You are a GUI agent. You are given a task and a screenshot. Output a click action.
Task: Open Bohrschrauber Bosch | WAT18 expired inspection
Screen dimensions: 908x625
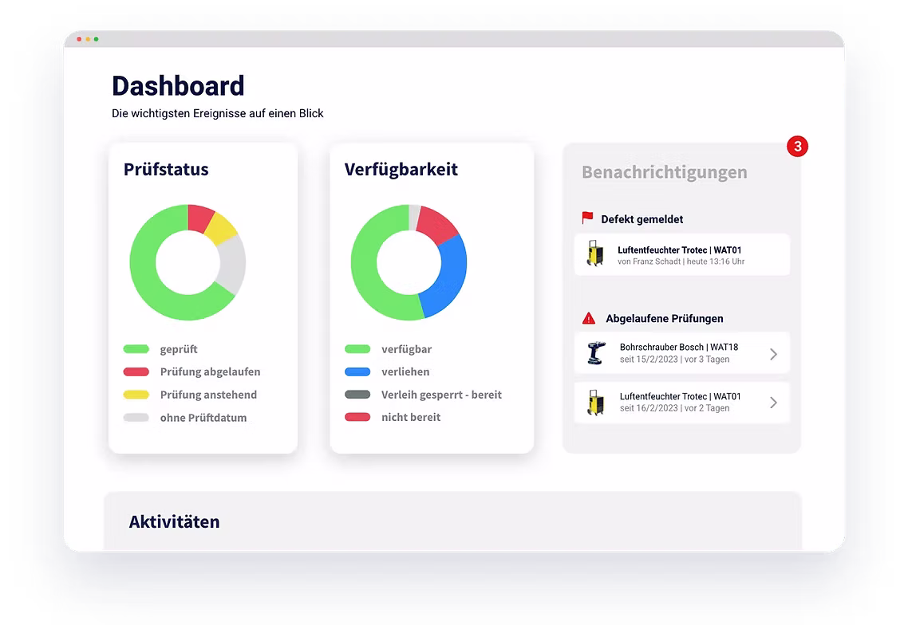point(682,353)
